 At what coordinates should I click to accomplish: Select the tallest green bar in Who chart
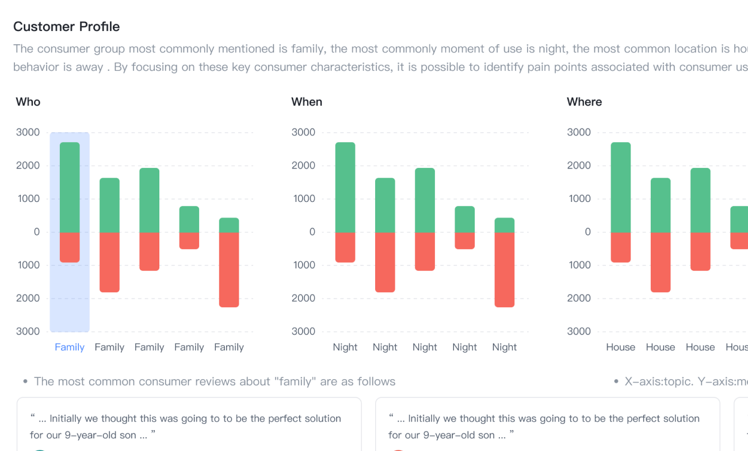coord(70,187)
